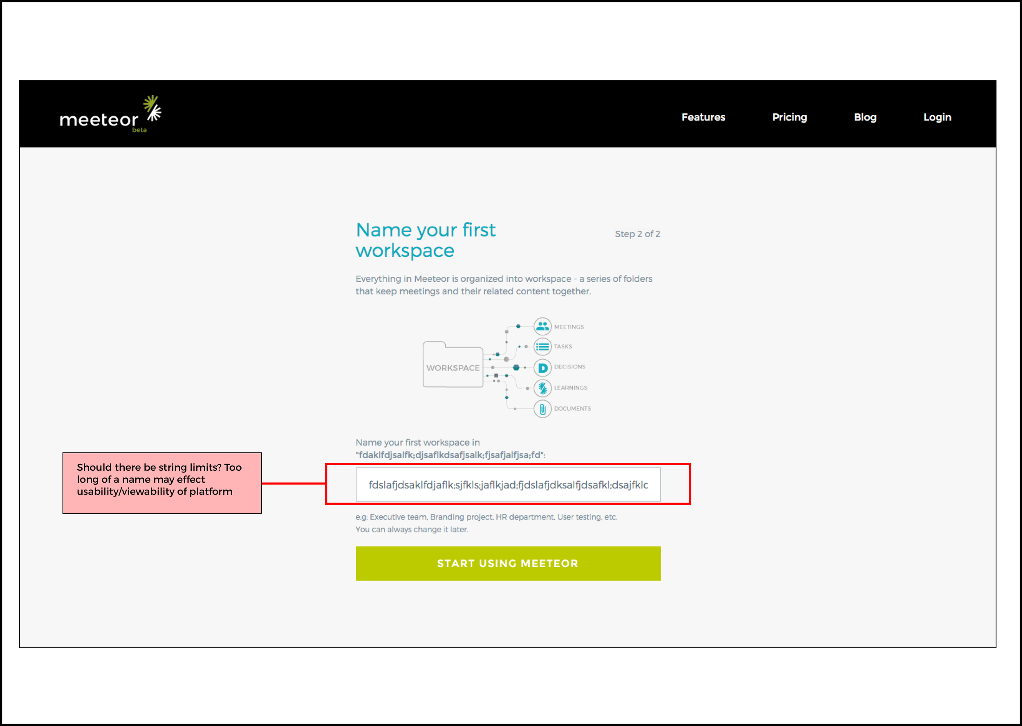Viewport: 1022px width, 726px height.
Task: Click the TASKS label
Action: coord(563,346)
